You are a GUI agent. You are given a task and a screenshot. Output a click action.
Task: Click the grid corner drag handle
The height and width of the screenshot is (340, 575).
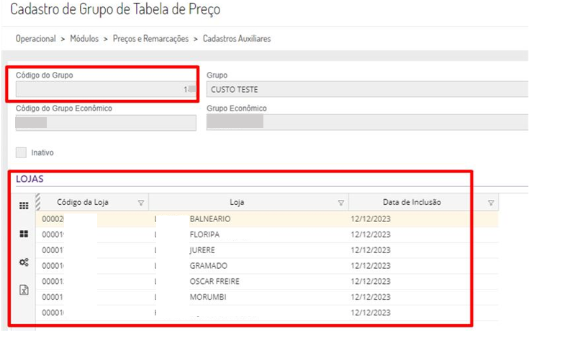38,201
